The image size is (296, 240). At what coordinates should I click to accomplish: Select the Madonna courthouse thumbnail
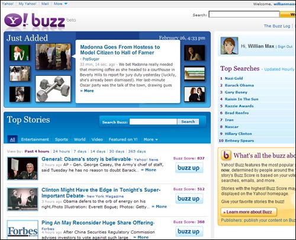(53, 57)
